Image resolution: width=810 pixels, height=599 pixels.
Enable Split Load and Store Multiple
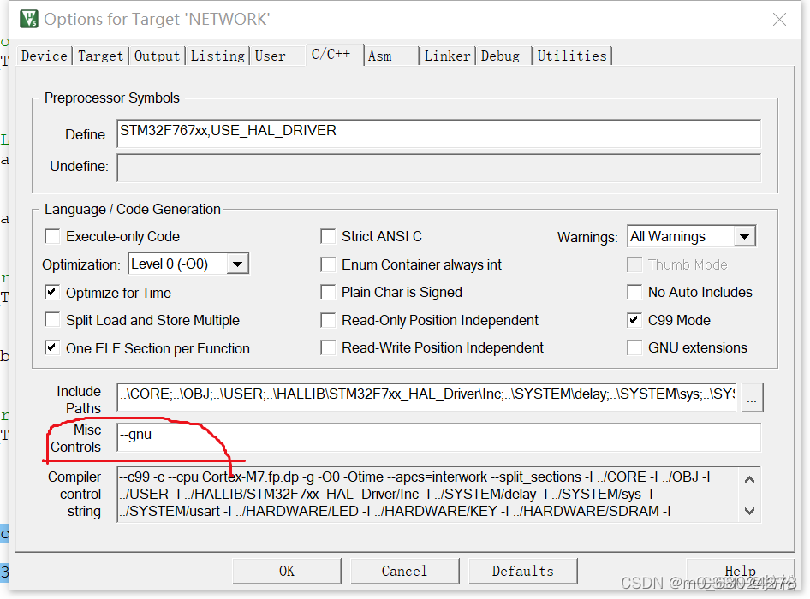coord(52,320)
